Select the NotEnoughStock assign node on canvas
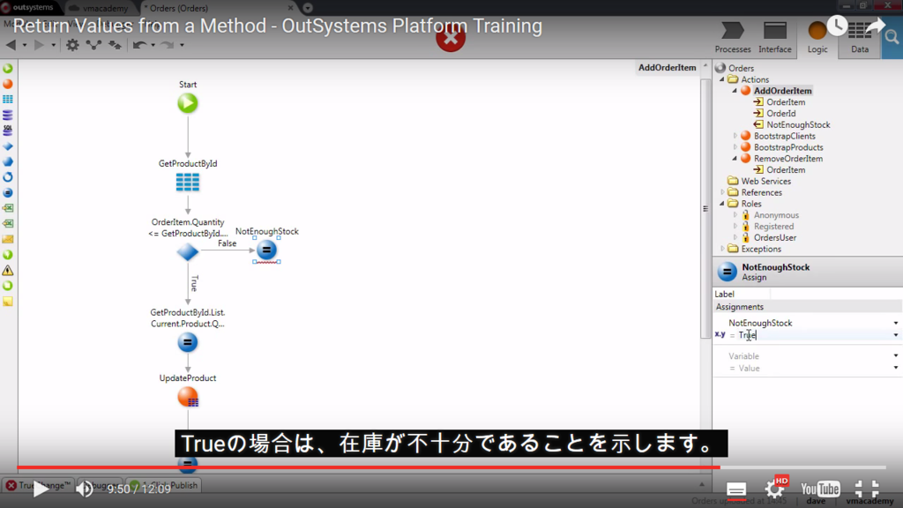The width and height of the screenshot is (903, 508). (266, 250)
